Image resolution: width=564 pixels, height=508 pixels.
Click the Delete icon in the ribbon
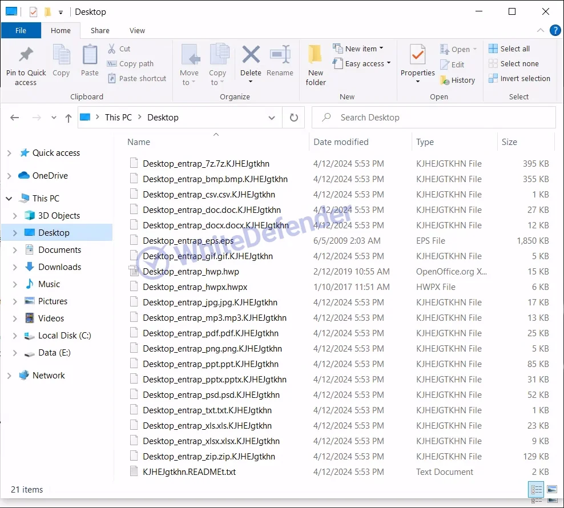coord(251,56)
